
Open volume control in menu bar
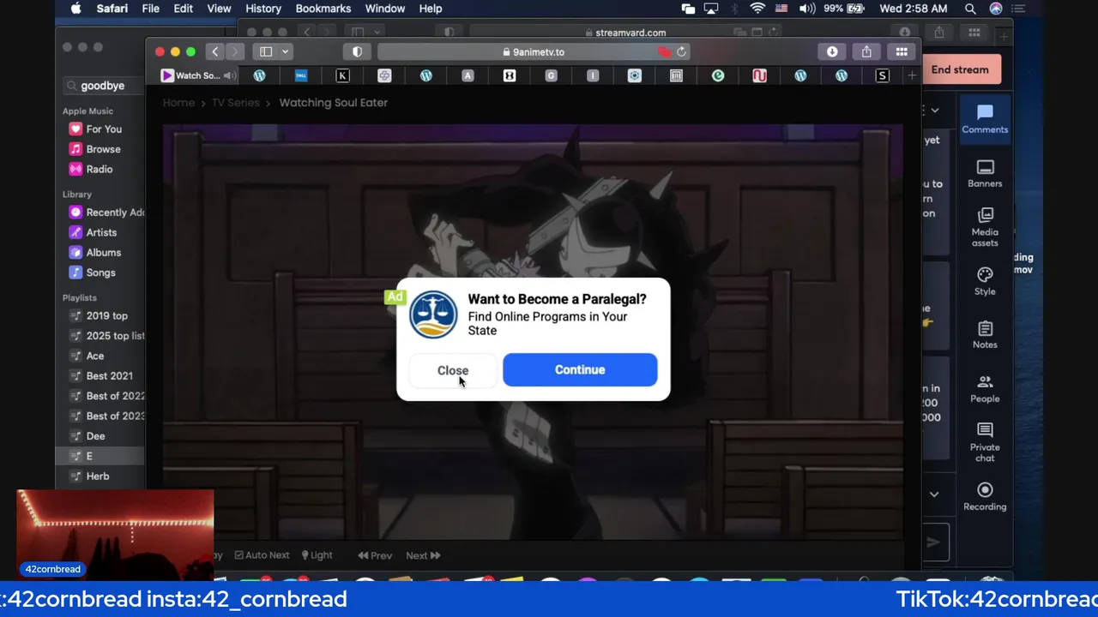pyautogui.click(x=807, y=9)
